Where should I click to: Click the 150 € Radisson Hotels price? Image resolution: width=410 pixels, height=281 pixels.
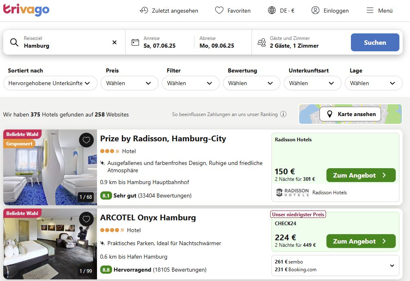tap(285, 171)
